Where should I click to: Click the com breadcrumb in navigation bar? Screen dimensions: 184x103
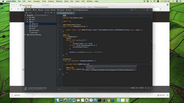53,10
